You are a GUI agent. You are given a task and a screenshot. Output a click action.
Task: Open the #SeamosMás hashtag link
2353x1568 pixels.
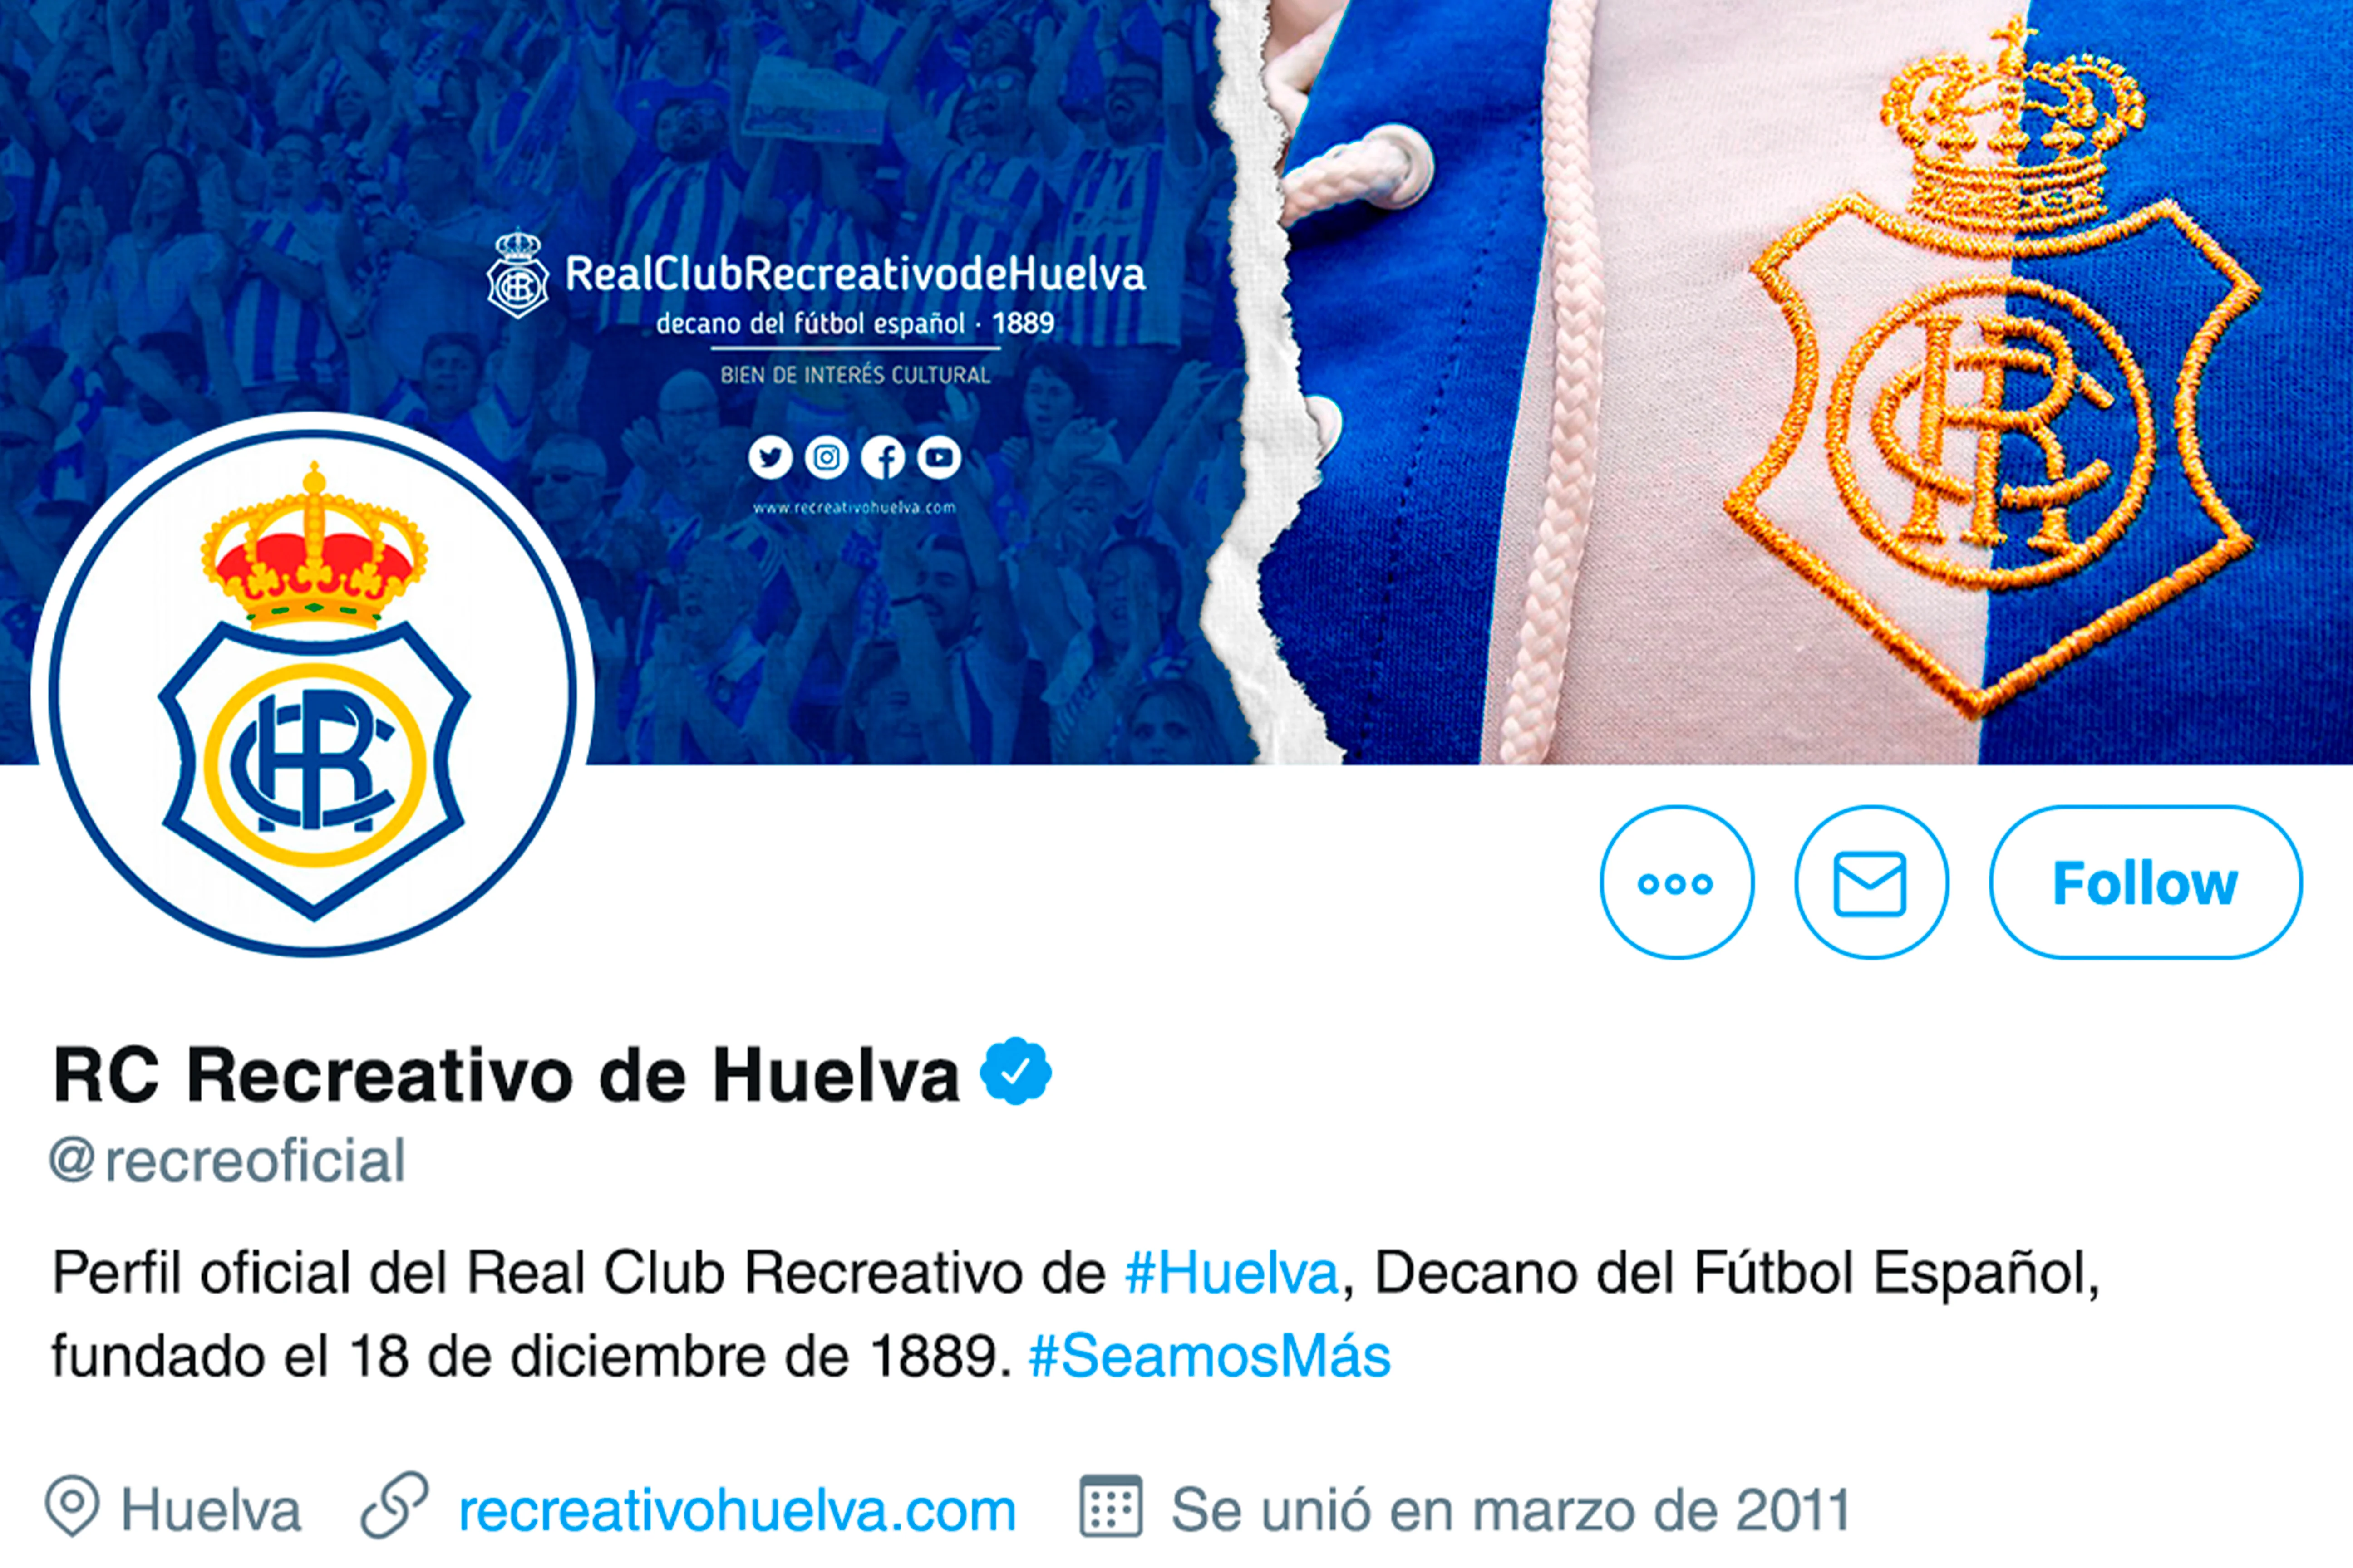(x=1210, y=1357)
